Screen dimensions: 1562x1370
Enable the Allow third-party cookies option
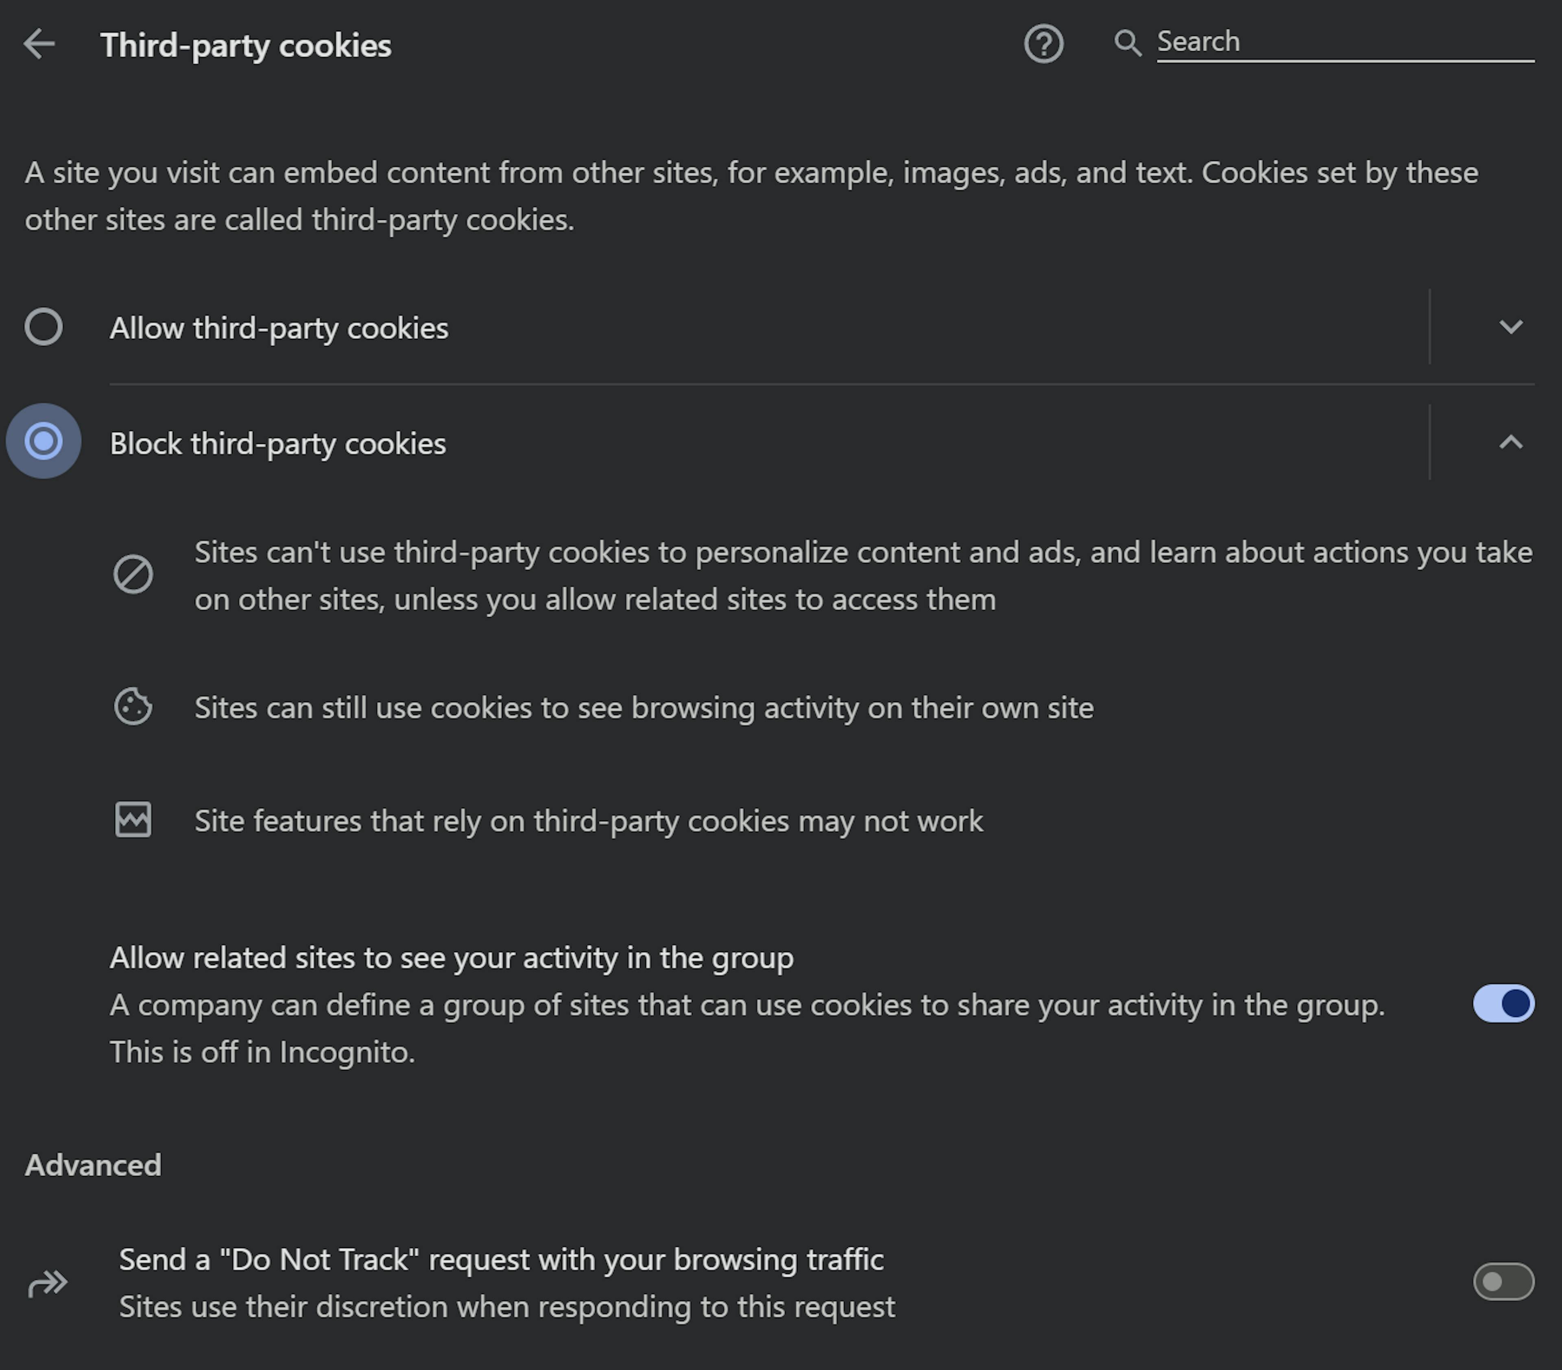pyautogui.click(x=43, y=328)
